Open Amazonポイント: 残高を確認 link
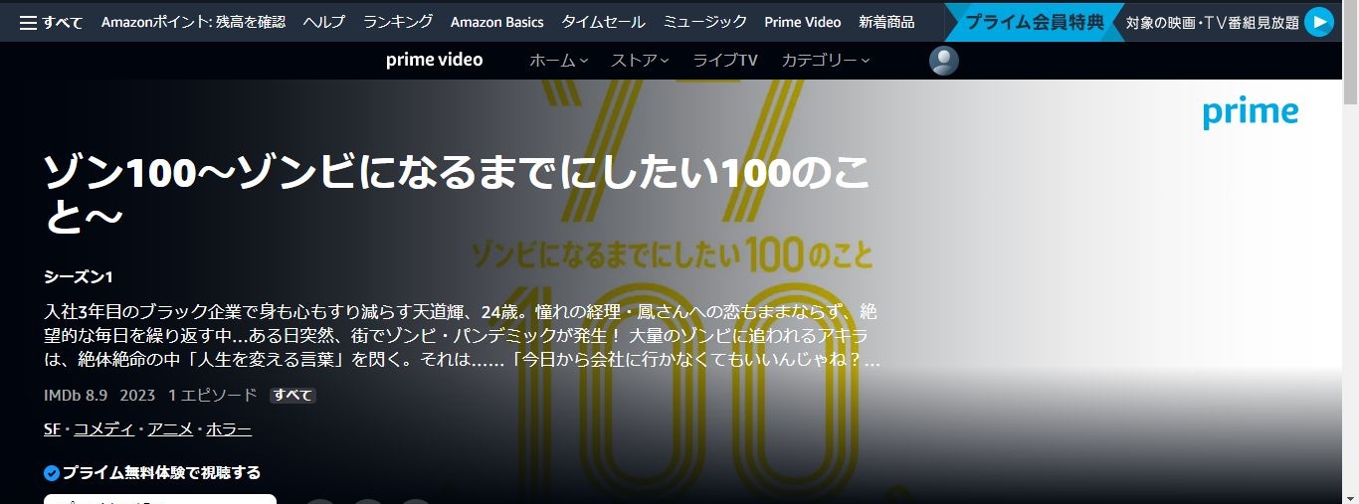 pos(193,22)
